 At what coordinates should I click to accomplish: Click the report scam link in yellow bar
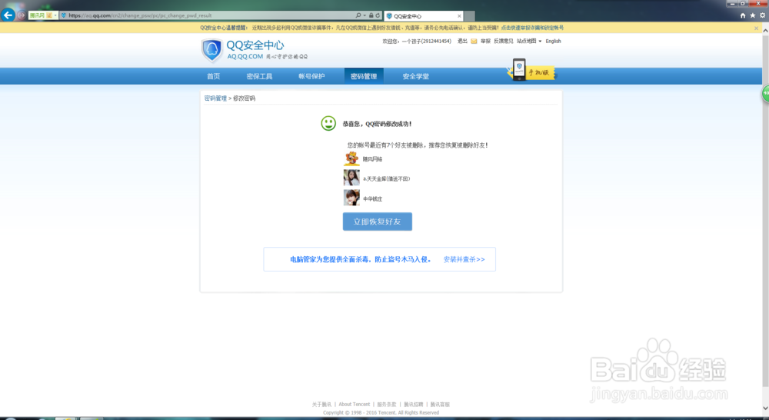point(532,28)
